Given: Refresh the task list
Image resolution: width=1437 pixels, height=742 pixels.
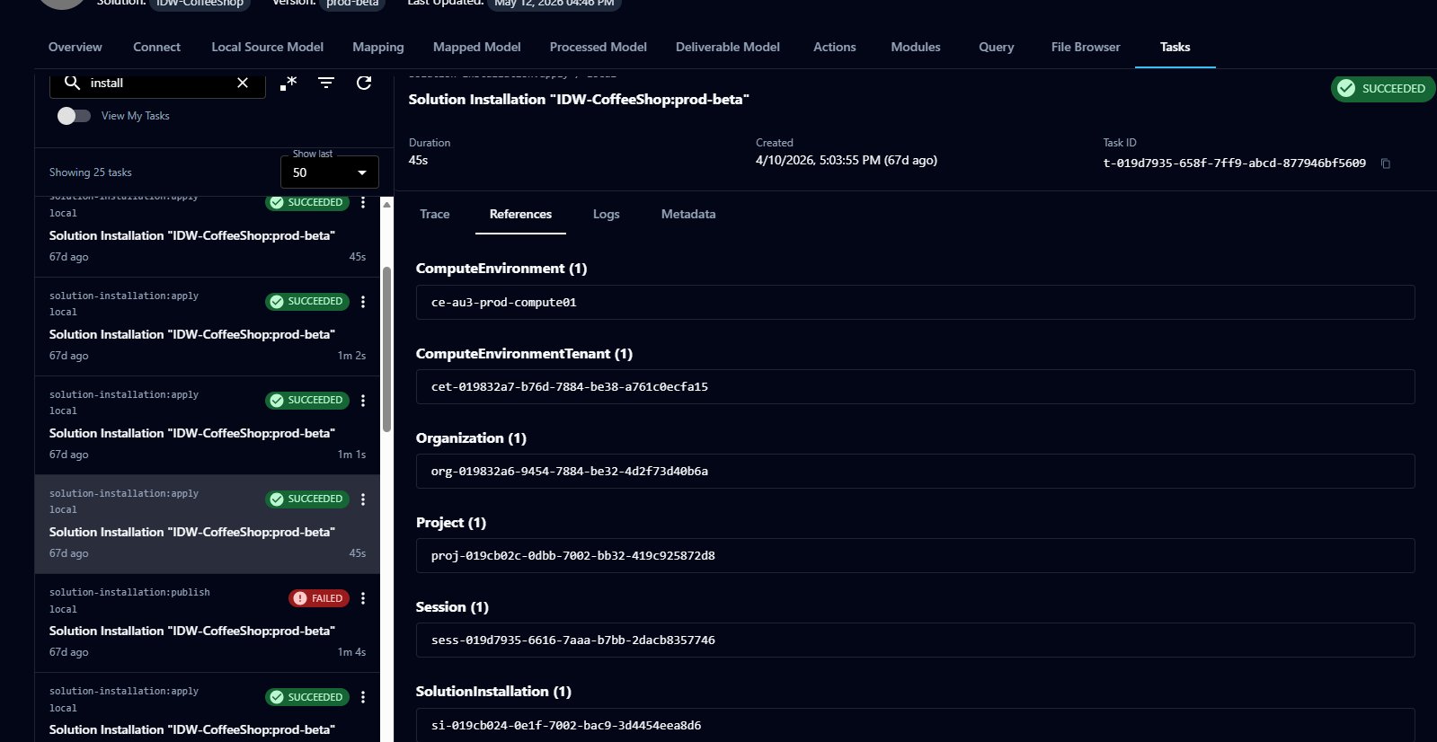Looking at the screenshot, I should (364, 83).
